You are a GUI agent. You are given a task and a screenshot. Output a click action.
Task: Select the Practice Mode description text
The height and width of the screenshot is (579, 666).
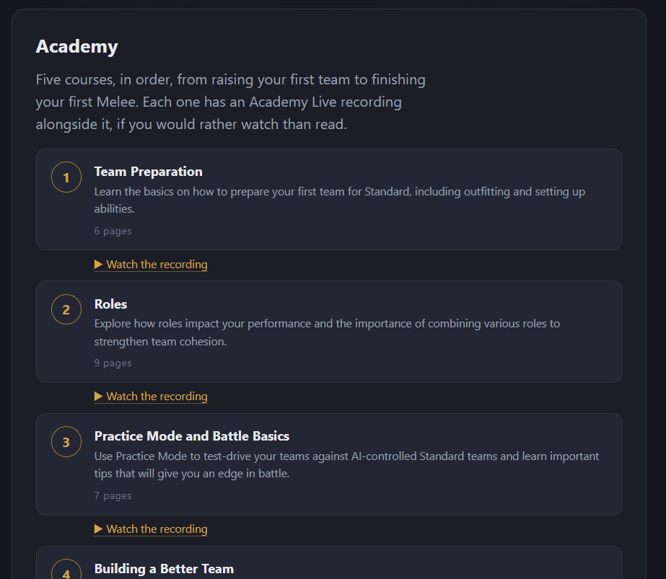tap(346, 465)
